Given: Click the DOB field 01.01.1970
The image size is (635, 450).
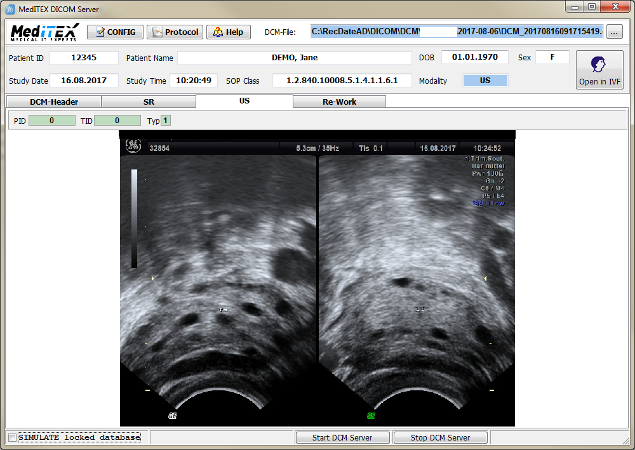Looking at the screenshot, I should click(474, 57).
